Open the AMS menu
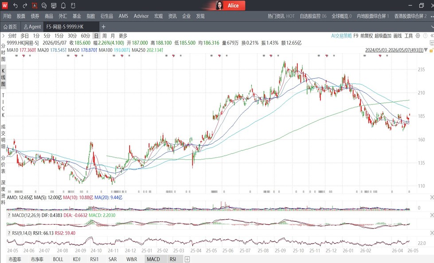The height and width of the screenshot is (263, 434). (123, 16)
